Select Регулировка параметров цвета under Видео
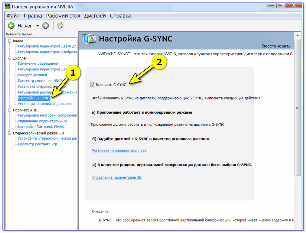This screenshot has width=306, height=233. (47, 46)
